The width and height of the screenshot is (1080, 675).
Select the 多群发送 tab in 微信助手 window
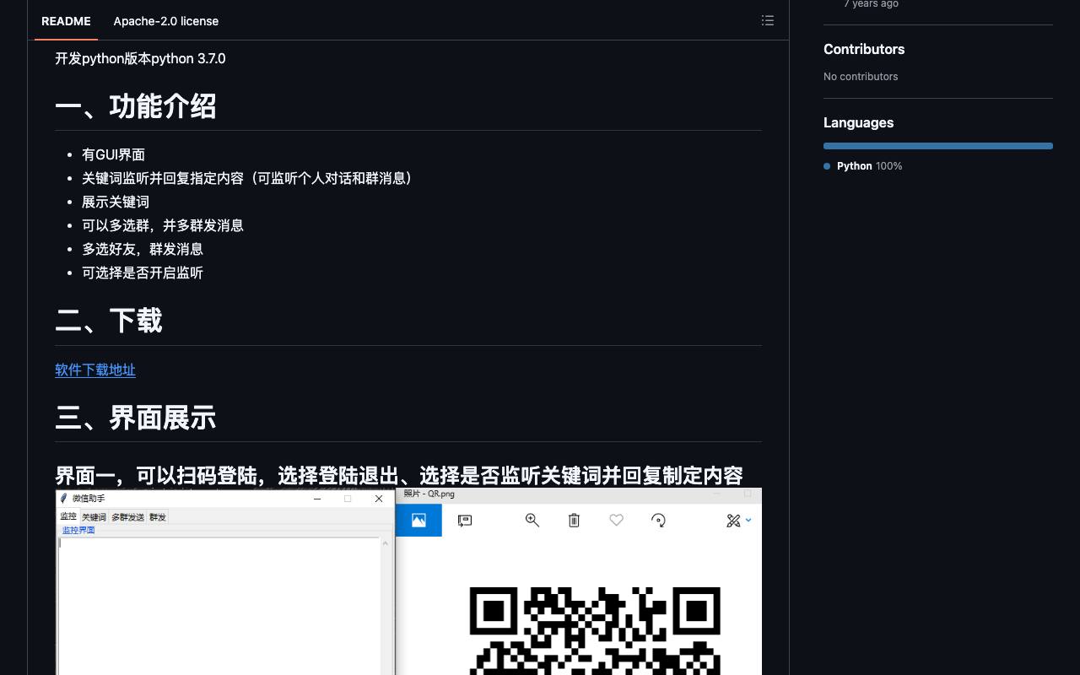[127, 517]
